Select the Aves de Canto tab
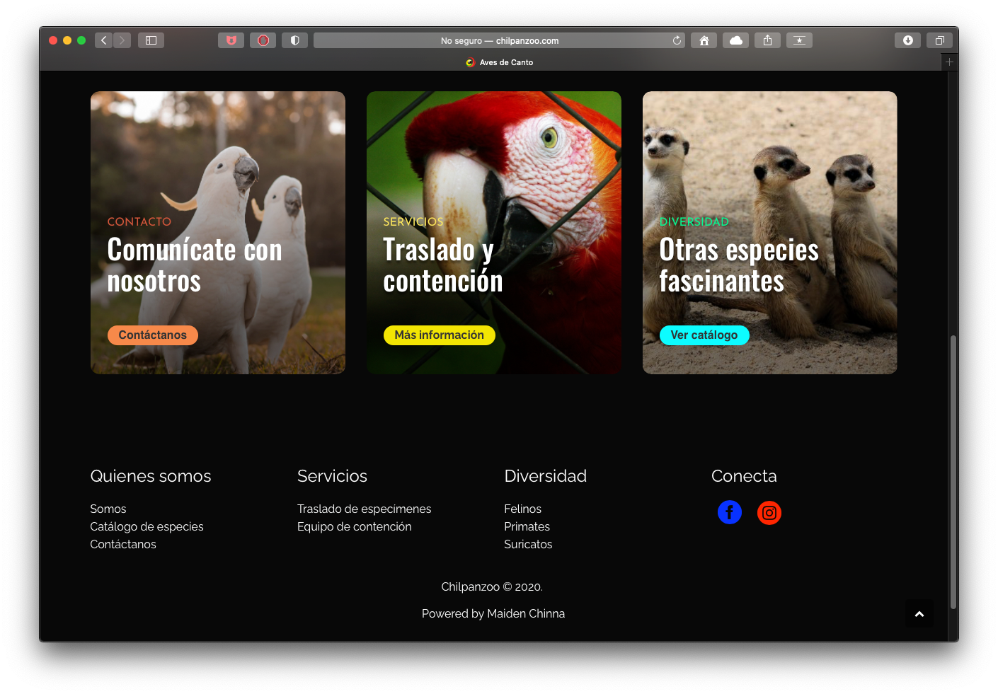The width and height of the screenshot is (998, 694). 500,62
